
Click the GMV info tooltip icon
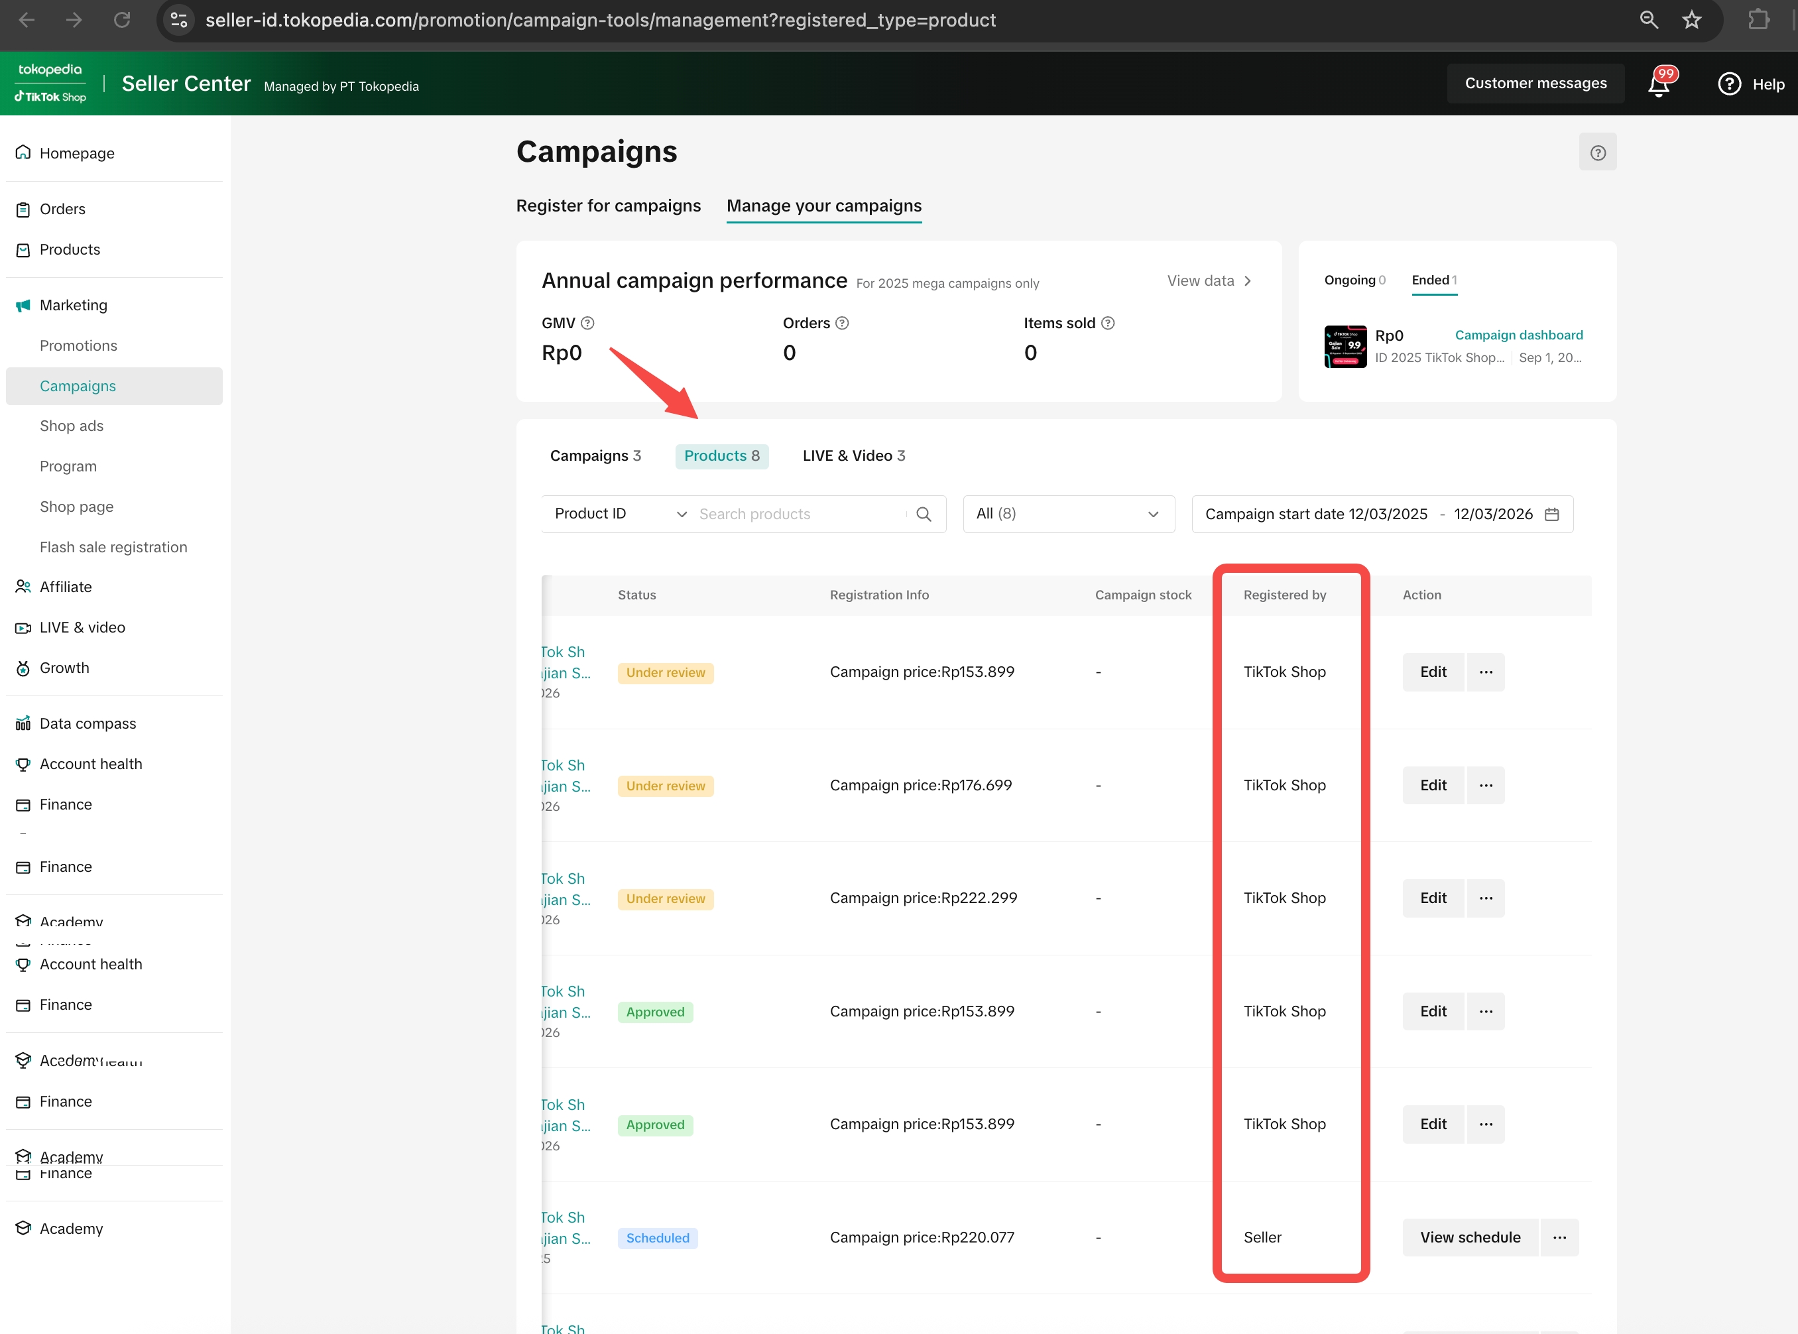click(588, 323)
